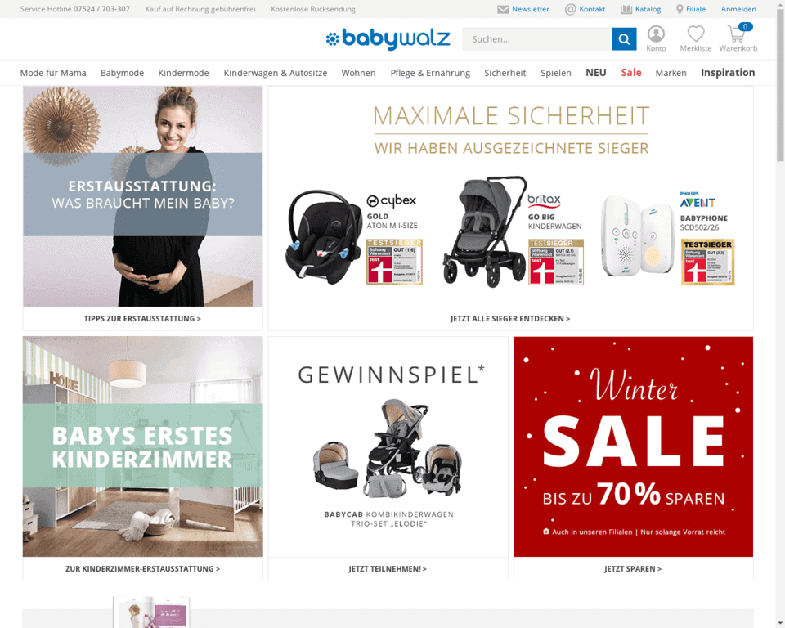Viewport: 785px width, 628px height.
Task: Select the Babymode navigation item
Action: pyautogui.click(x=122, y=73)
